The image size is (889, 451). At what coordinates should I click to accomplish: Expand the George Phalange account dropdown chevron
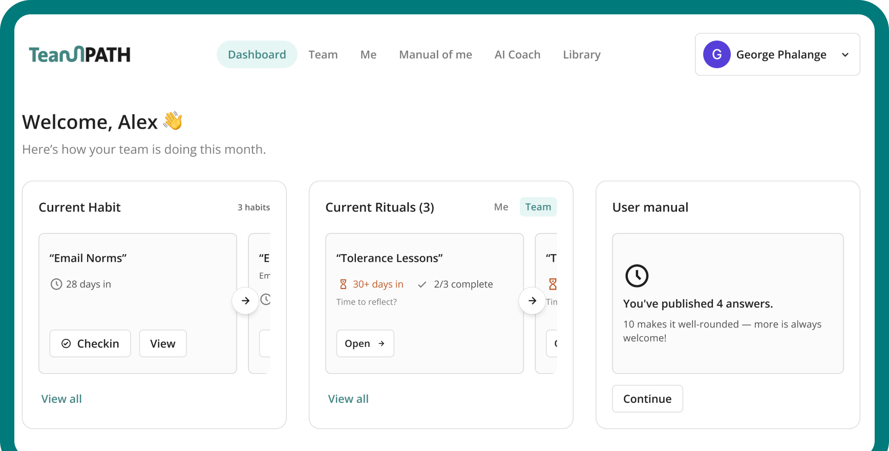point(845,55)
